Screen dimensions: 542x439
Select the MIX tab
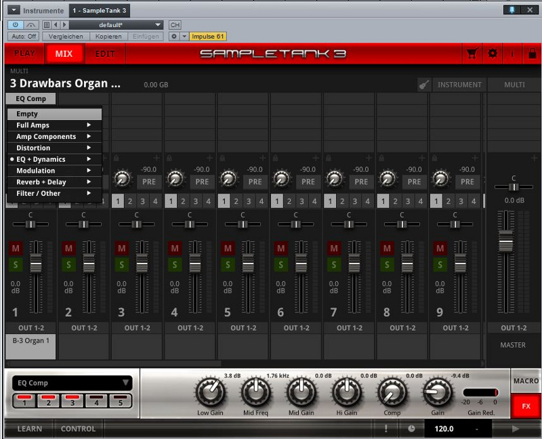tap(64, 54)
